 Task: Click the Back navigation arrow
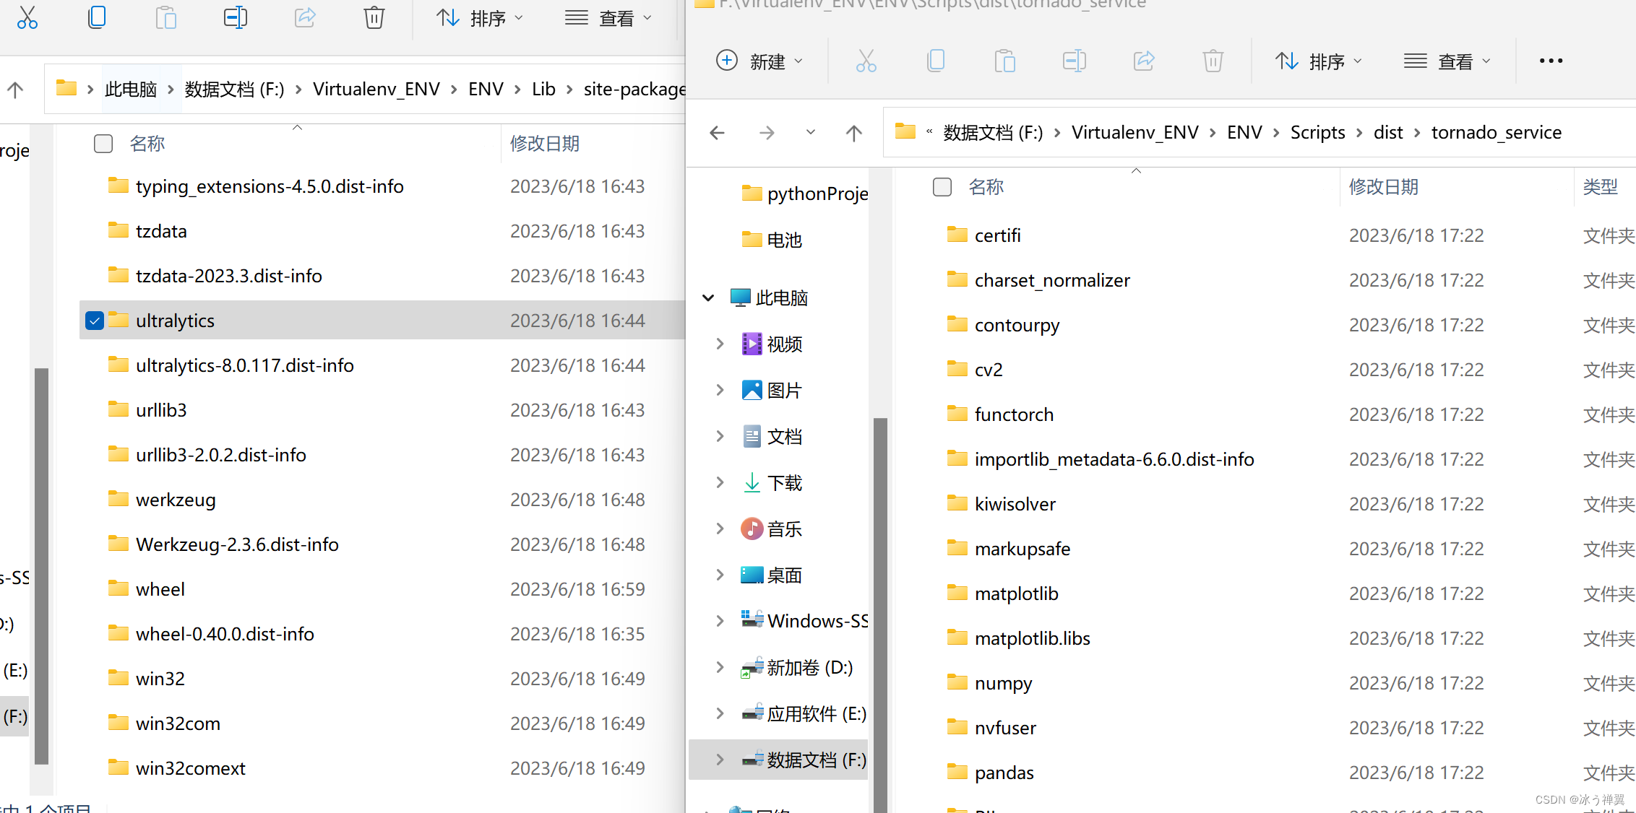[x=717, y=133]
